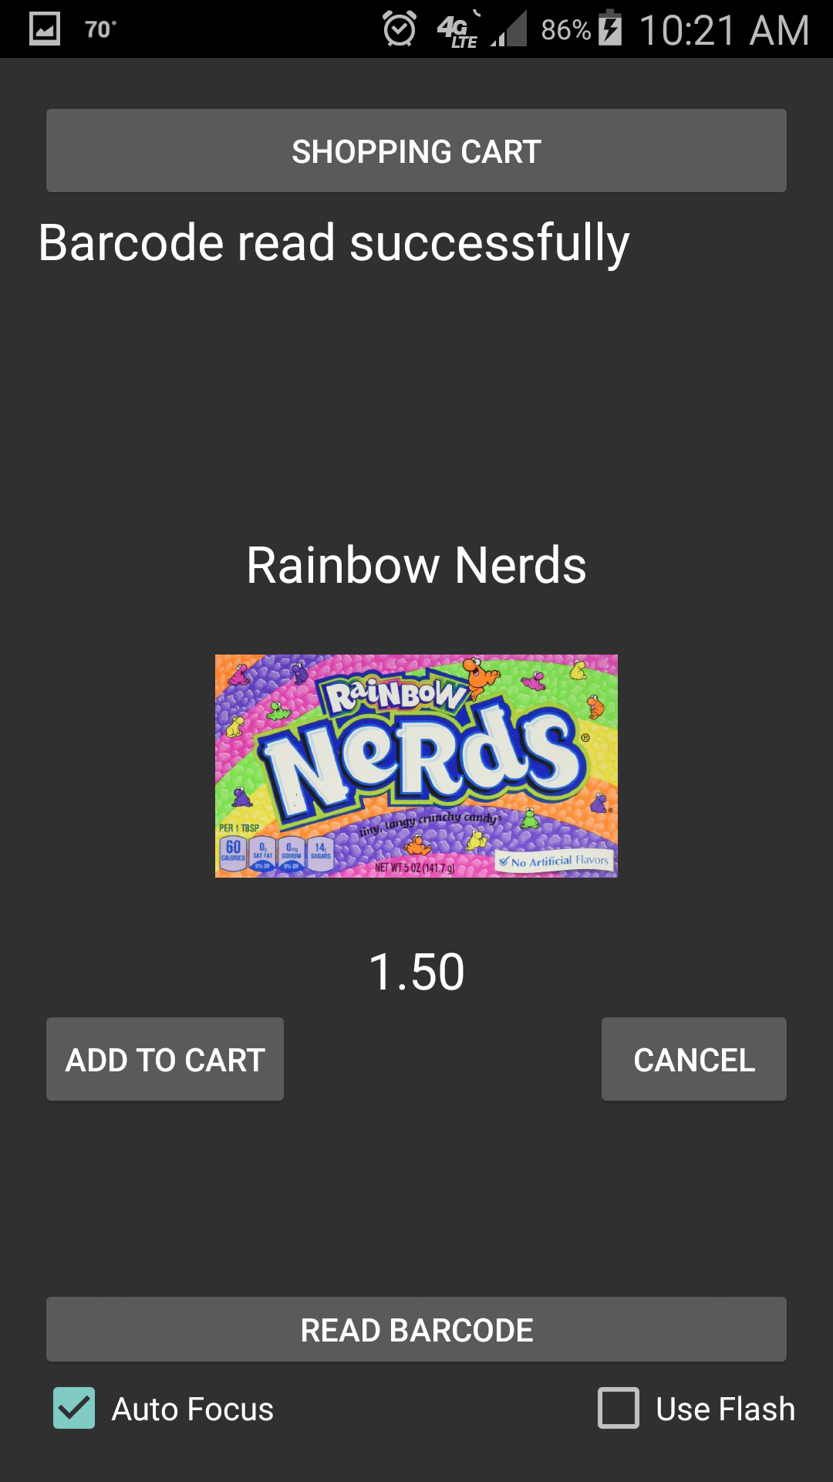Tap the 10:21 AM clock

724,30
